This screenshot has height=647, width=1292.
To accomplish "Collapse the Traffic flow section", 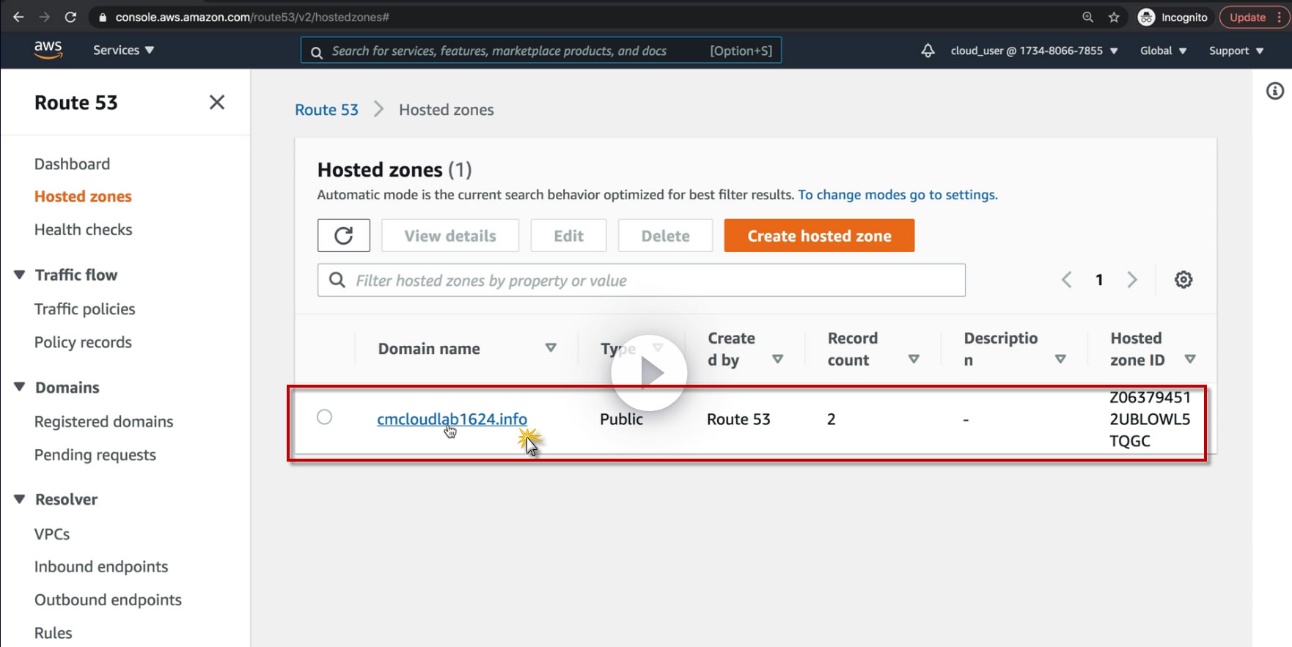I will click(x=20, y=275).
